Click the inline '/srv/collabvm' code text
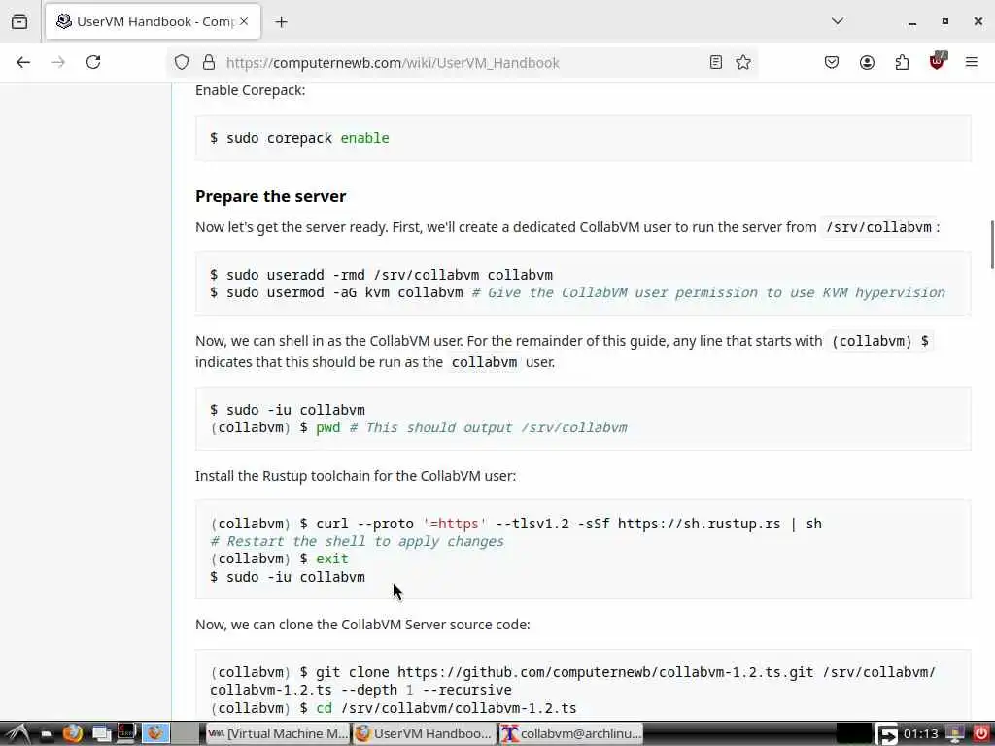Image resolution: width=995 pixels, height=746 pixels. [x=878, y=227]
